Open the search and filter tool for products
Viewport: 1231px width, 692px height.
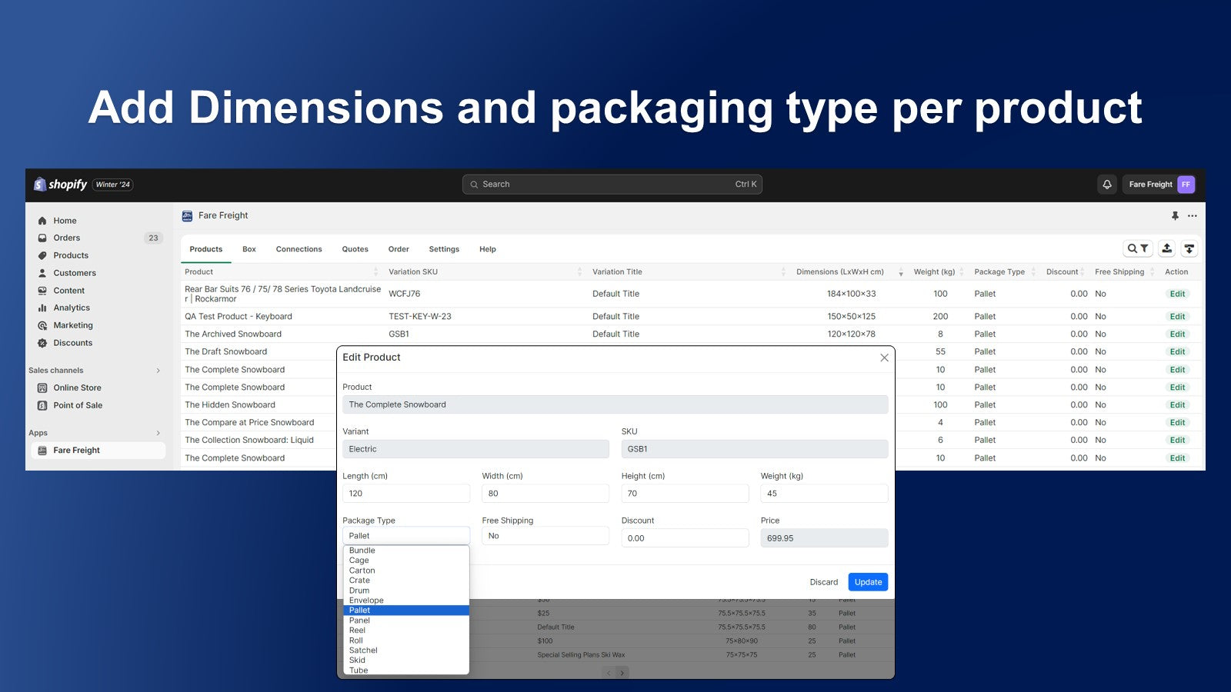1137,248
